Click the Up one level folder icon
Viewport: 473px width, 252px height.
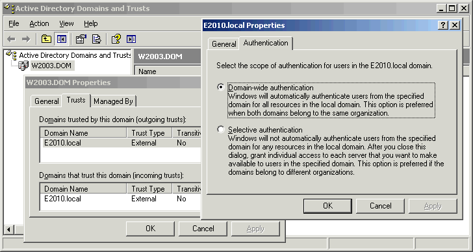click(x=46, y=39)
